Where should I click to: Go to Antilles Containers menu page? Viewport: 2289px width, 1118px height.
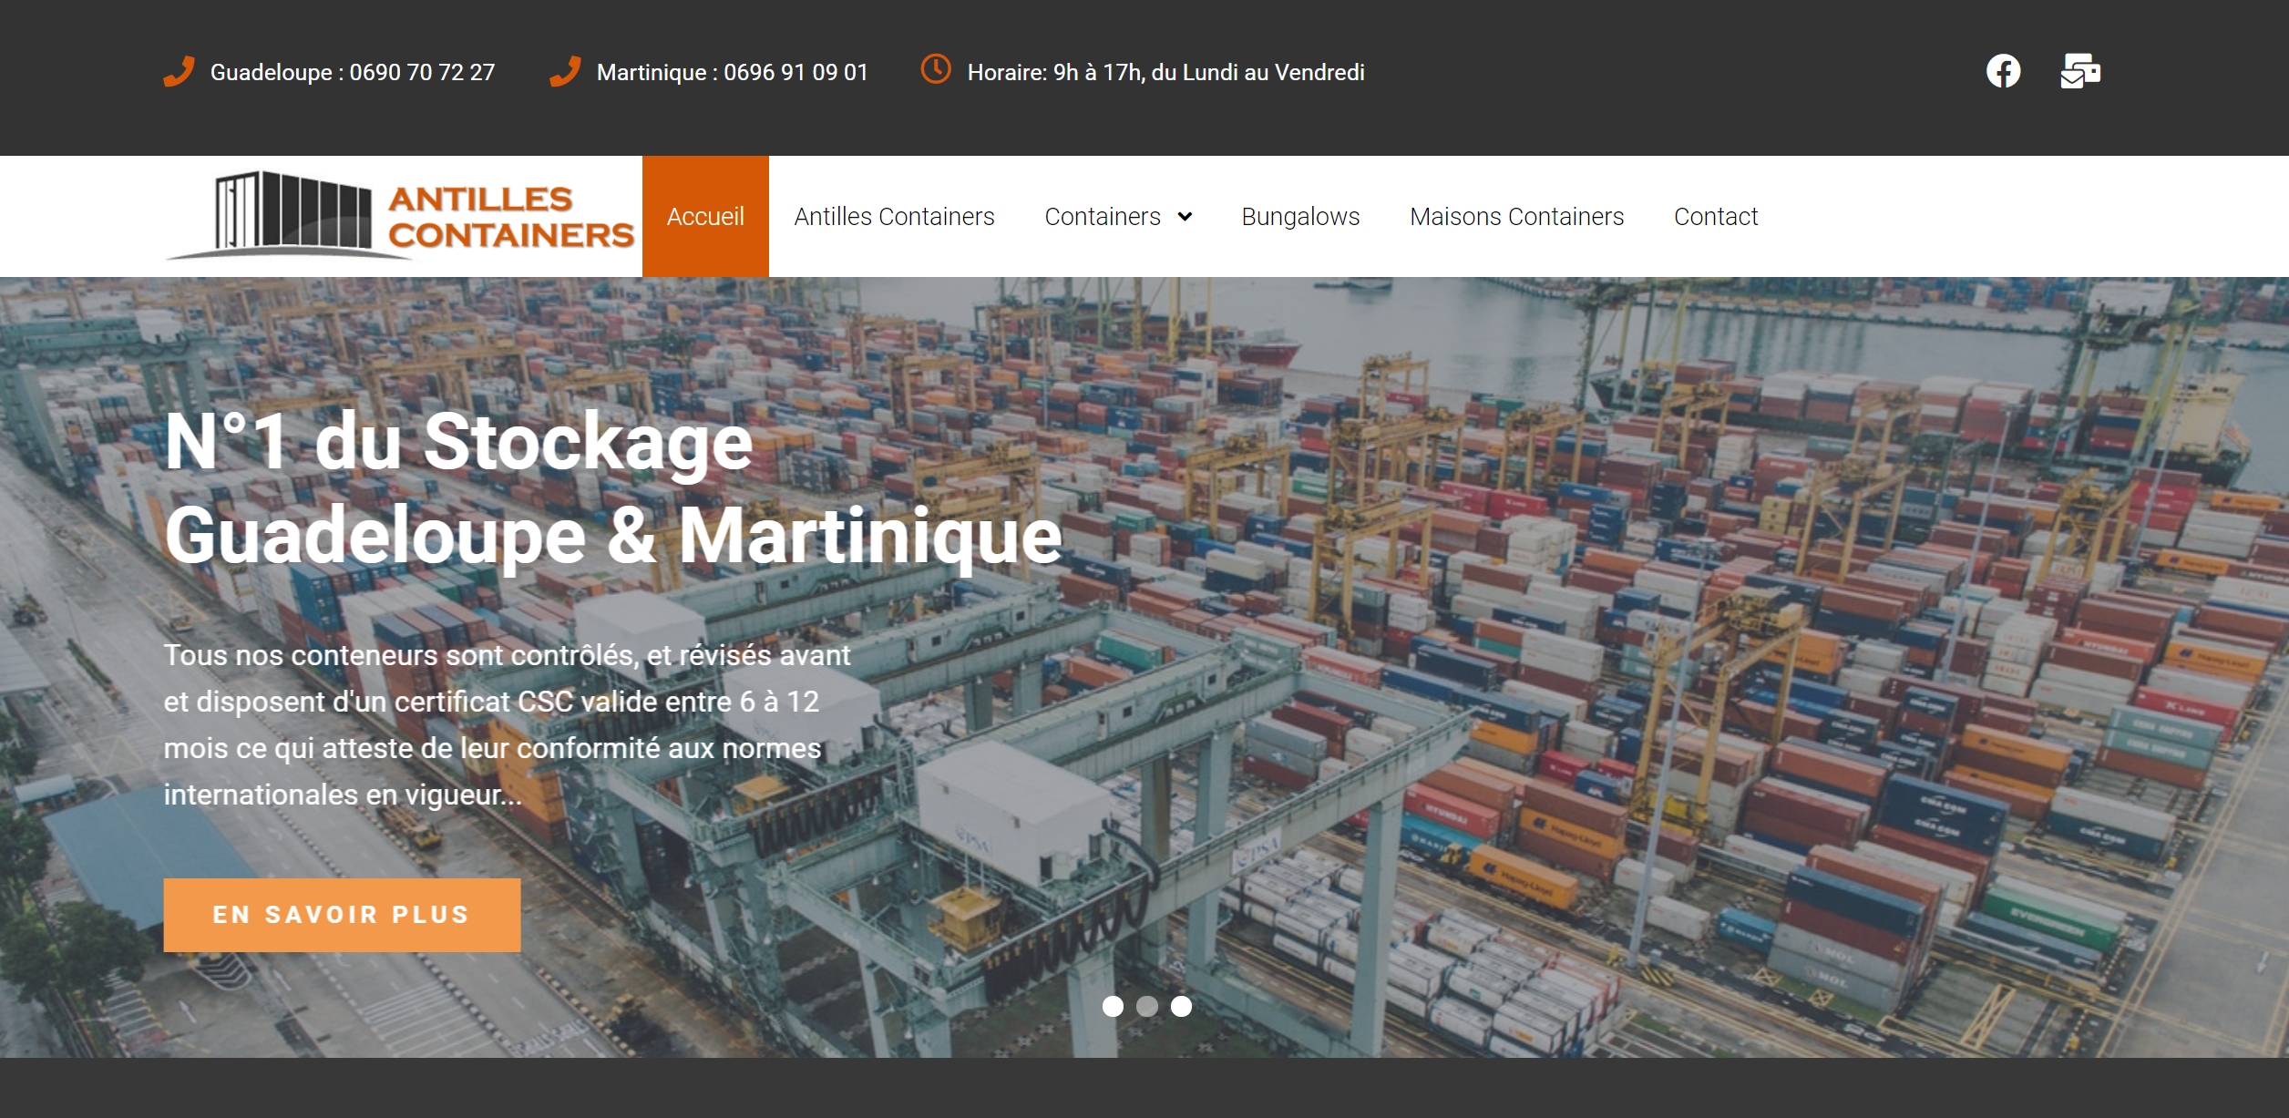(x=894, y=216)
